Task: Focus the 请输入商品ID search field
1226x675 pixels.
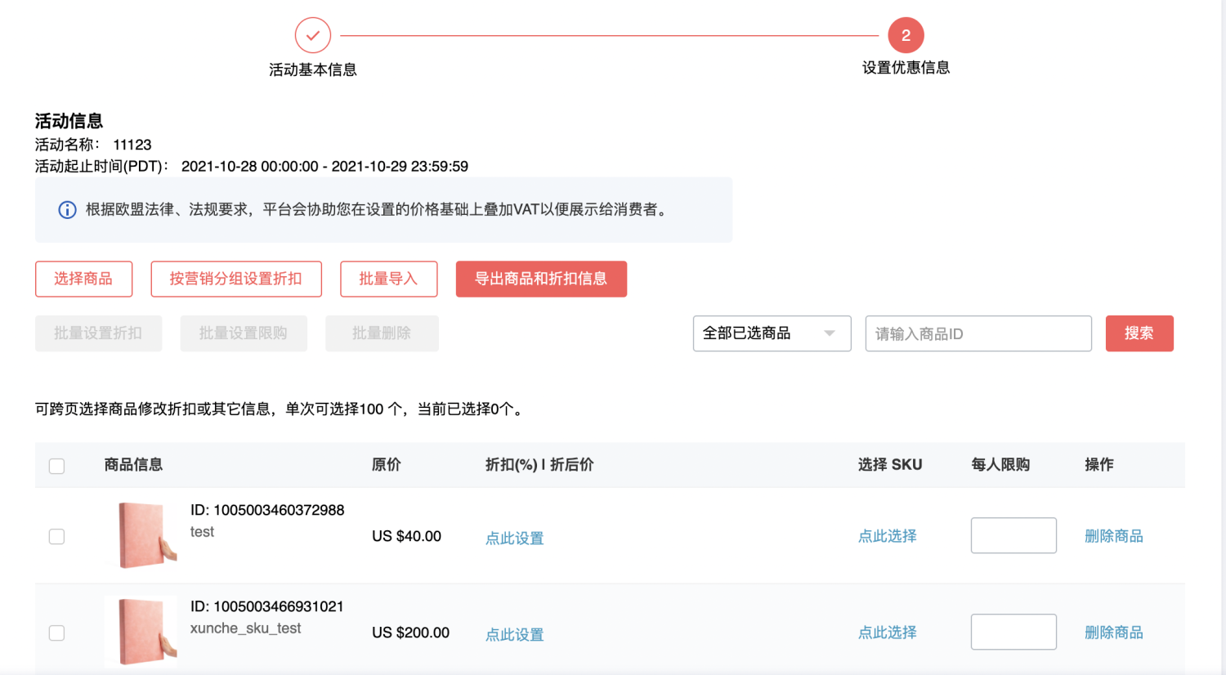Action: 978,333
